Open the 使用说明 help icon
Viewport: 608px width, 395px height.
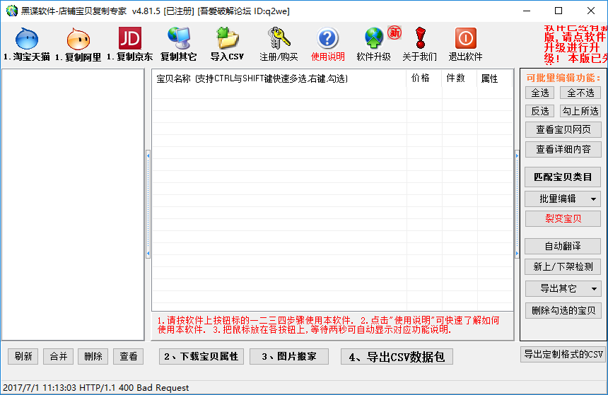(328, 40)
